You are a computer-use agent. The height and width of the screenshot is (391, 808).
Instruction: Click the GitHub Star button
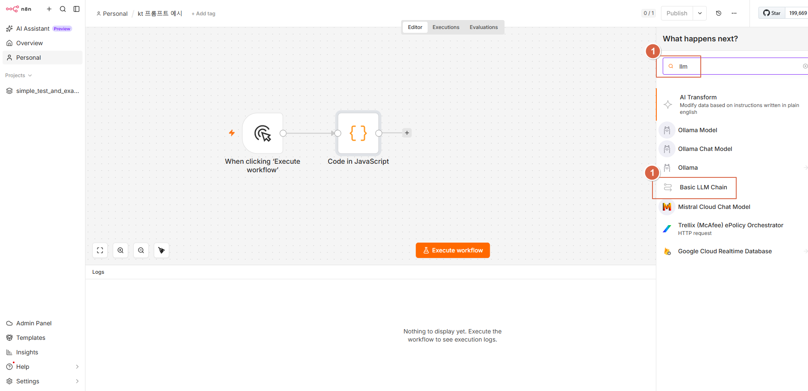[x=772, y=13]
